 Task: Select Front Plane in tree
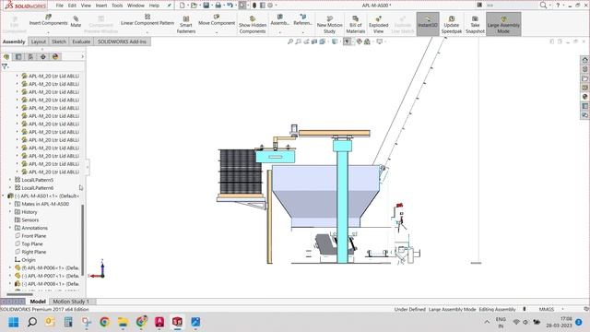(30, 236)
